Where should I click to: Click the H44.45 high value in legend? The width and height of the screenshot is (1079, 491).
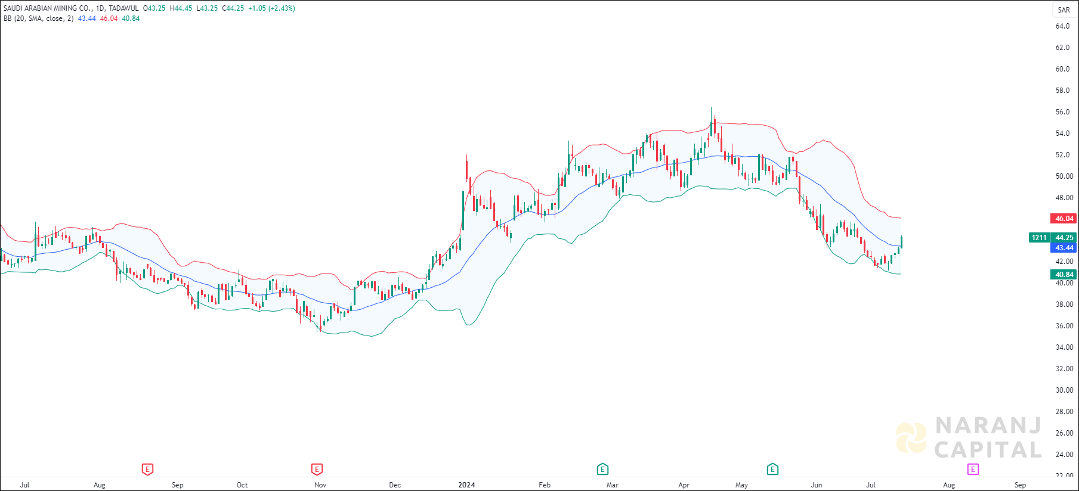[x=181, y=8]
